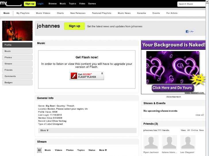The height and width of the screenshot is (156, 209).
Task: Open the Profile sidebar item
Action: click(x=17, y=45)
